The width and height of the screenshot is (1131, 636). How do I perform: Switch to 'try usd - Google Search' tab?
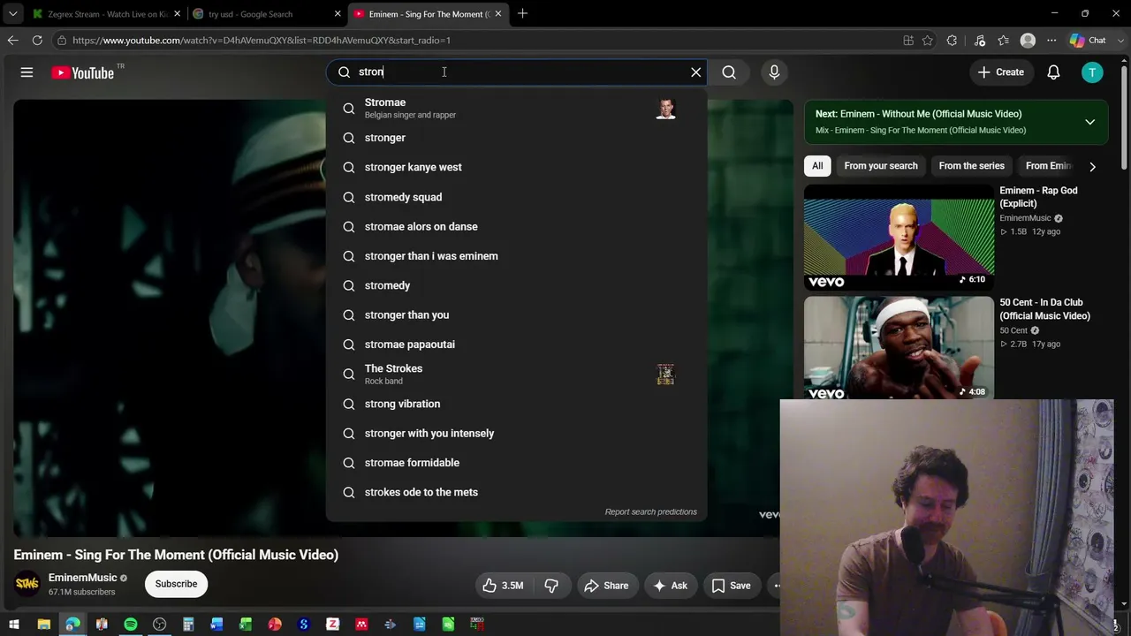266,14
